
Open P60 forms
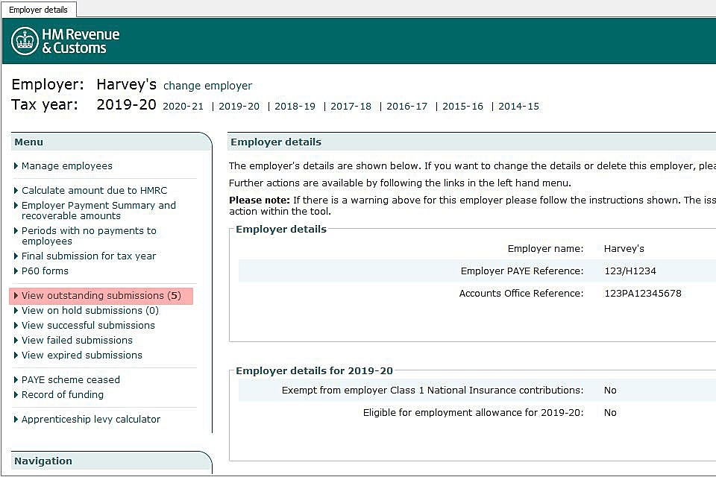pyautogui.click(x=45, y=271)
